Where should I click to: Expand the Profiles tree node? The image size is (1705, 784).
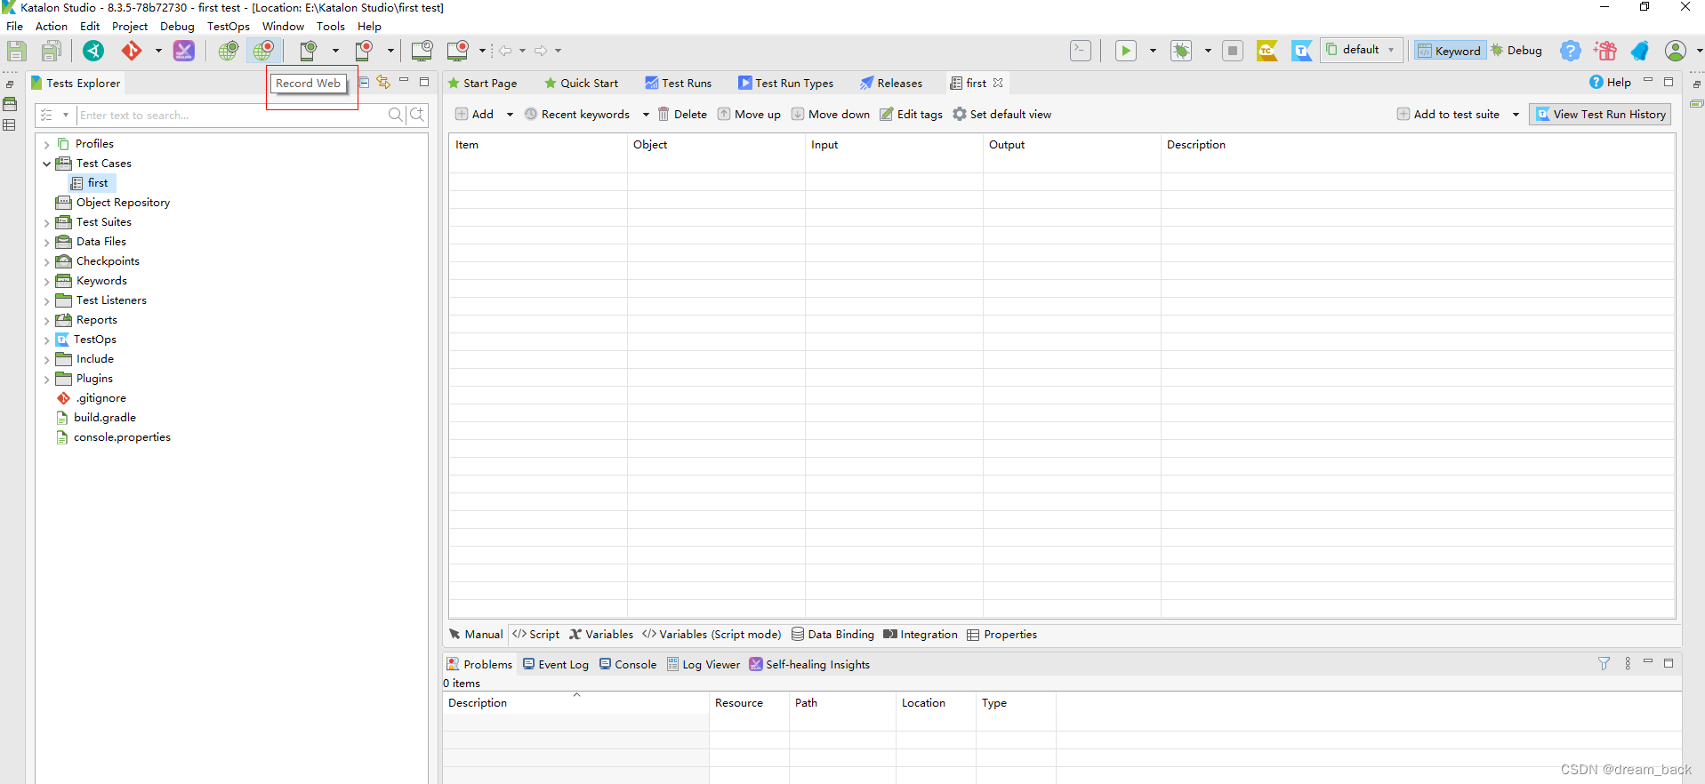point(47,144)
